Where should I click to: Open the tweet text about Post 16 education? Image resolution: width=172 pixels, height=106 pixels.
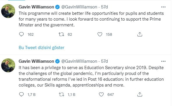pos(91,76)
